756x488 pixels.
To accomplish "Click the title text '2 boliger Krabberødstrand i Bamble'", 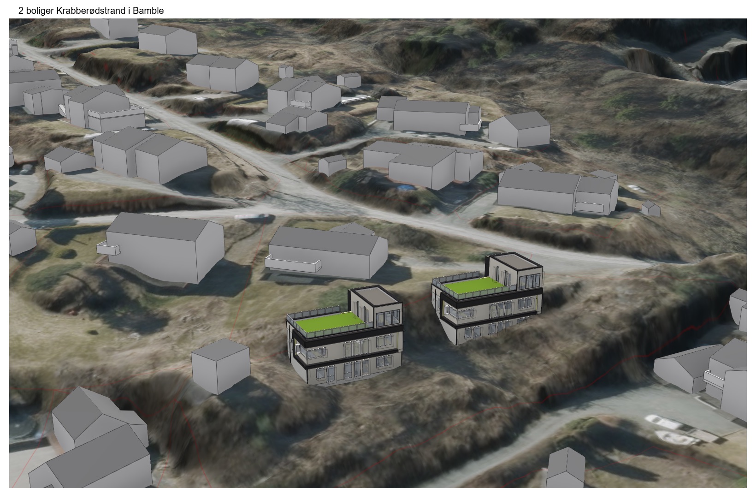I will click(x=91, y=10).
